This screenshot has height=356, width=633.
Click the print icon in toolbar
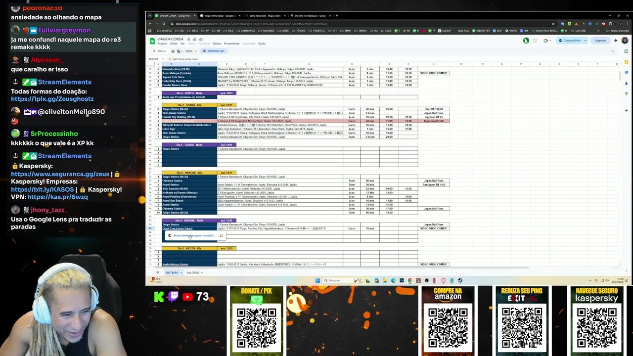coord(173,51)
